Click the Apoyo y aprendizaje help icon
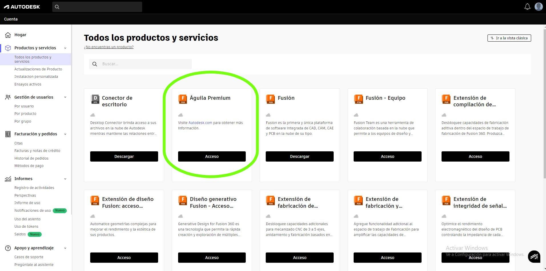Screen dimensions: 546x271 click(x=8, y=248)
